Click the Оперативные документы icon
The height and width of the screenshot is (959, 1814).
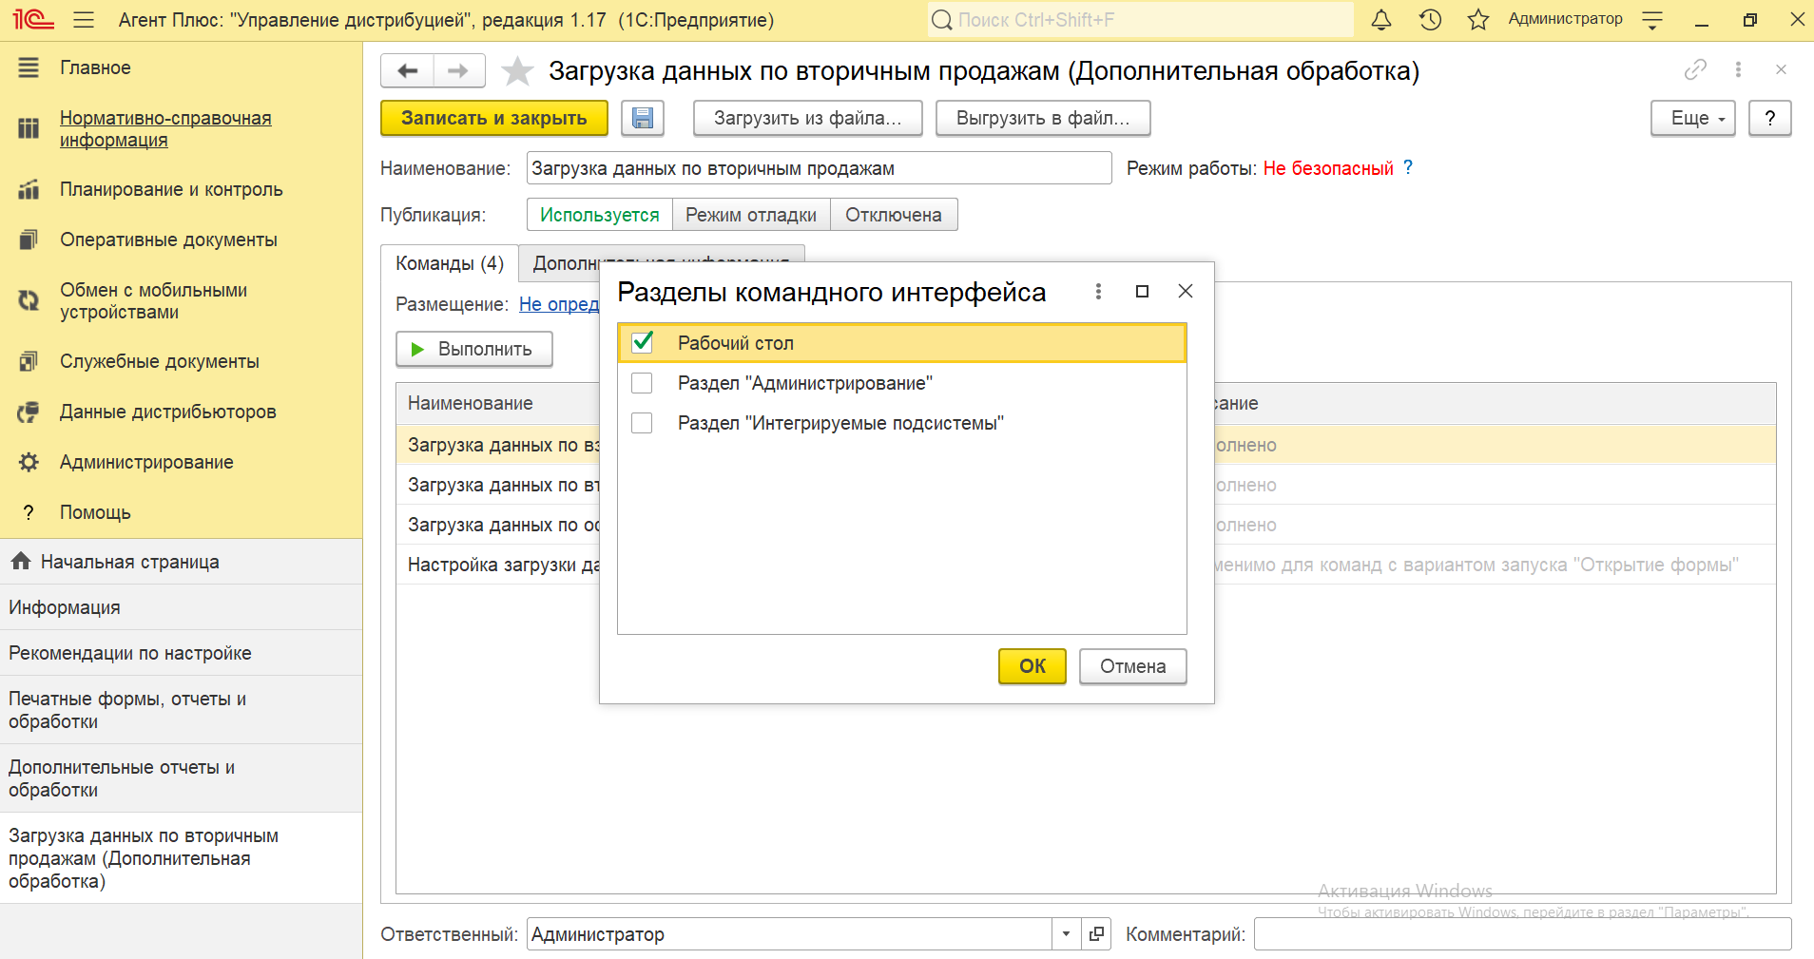(x=29, y=240)
